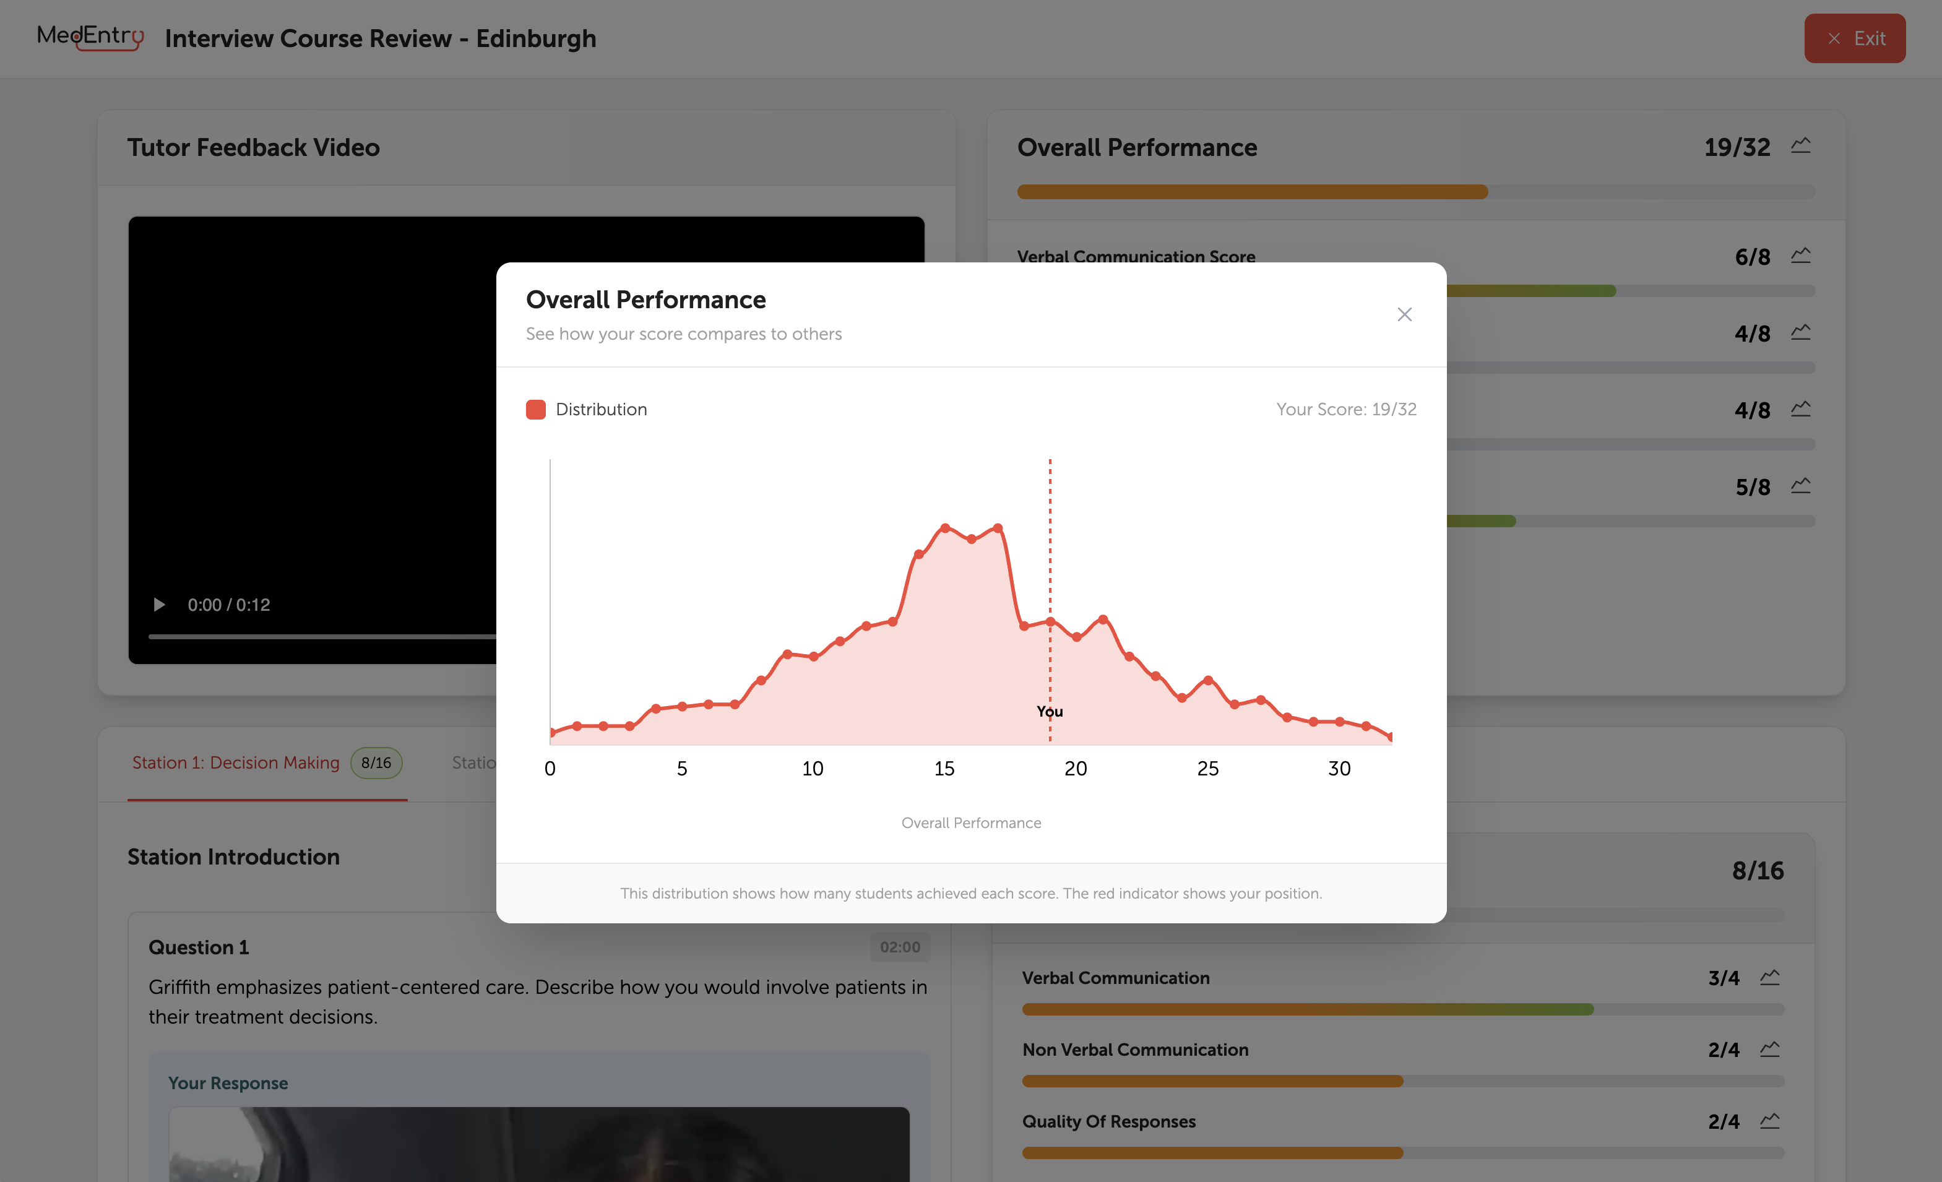Image resolution: width=1942 pixels, height=1182 pixels.
Task: Select Station 1: Decision Making tab
Action: point(236,763)
